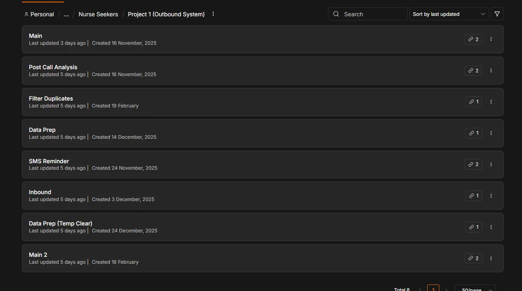522x291 pixels.
Task: Select page 1 in pagination
Action: click(433, 289)
